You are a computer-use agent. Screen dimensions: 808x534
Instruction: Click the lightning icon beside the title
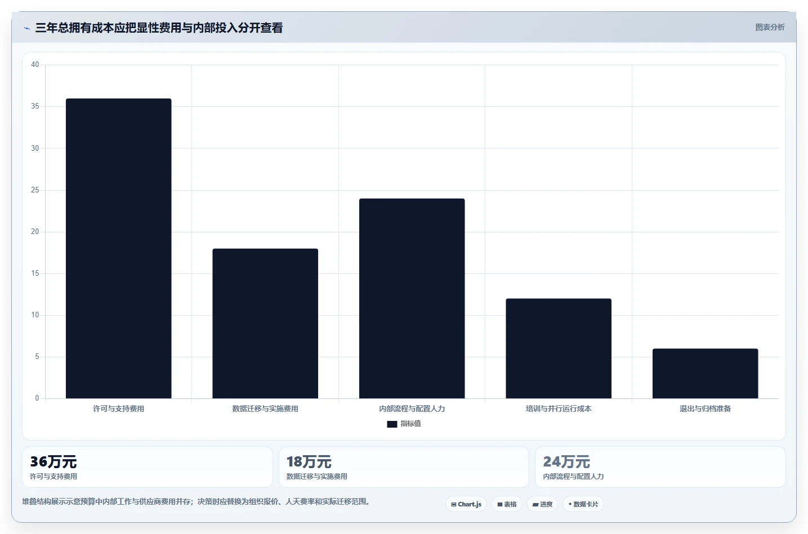click(x=26, y=28)
